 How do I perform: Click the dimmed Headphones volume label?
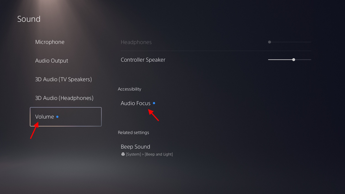tap(136, 42)
